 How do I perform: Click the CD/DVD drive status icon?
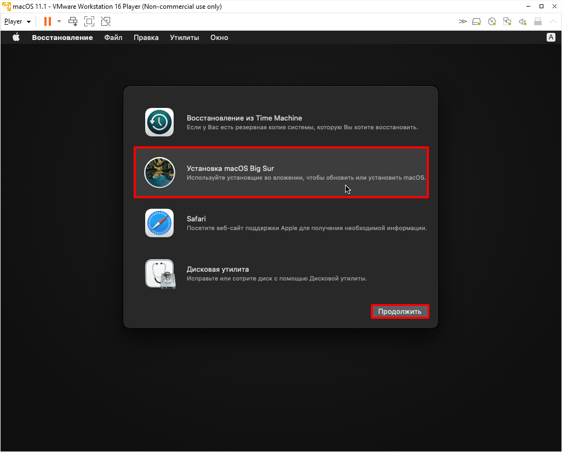pos(492,22)
